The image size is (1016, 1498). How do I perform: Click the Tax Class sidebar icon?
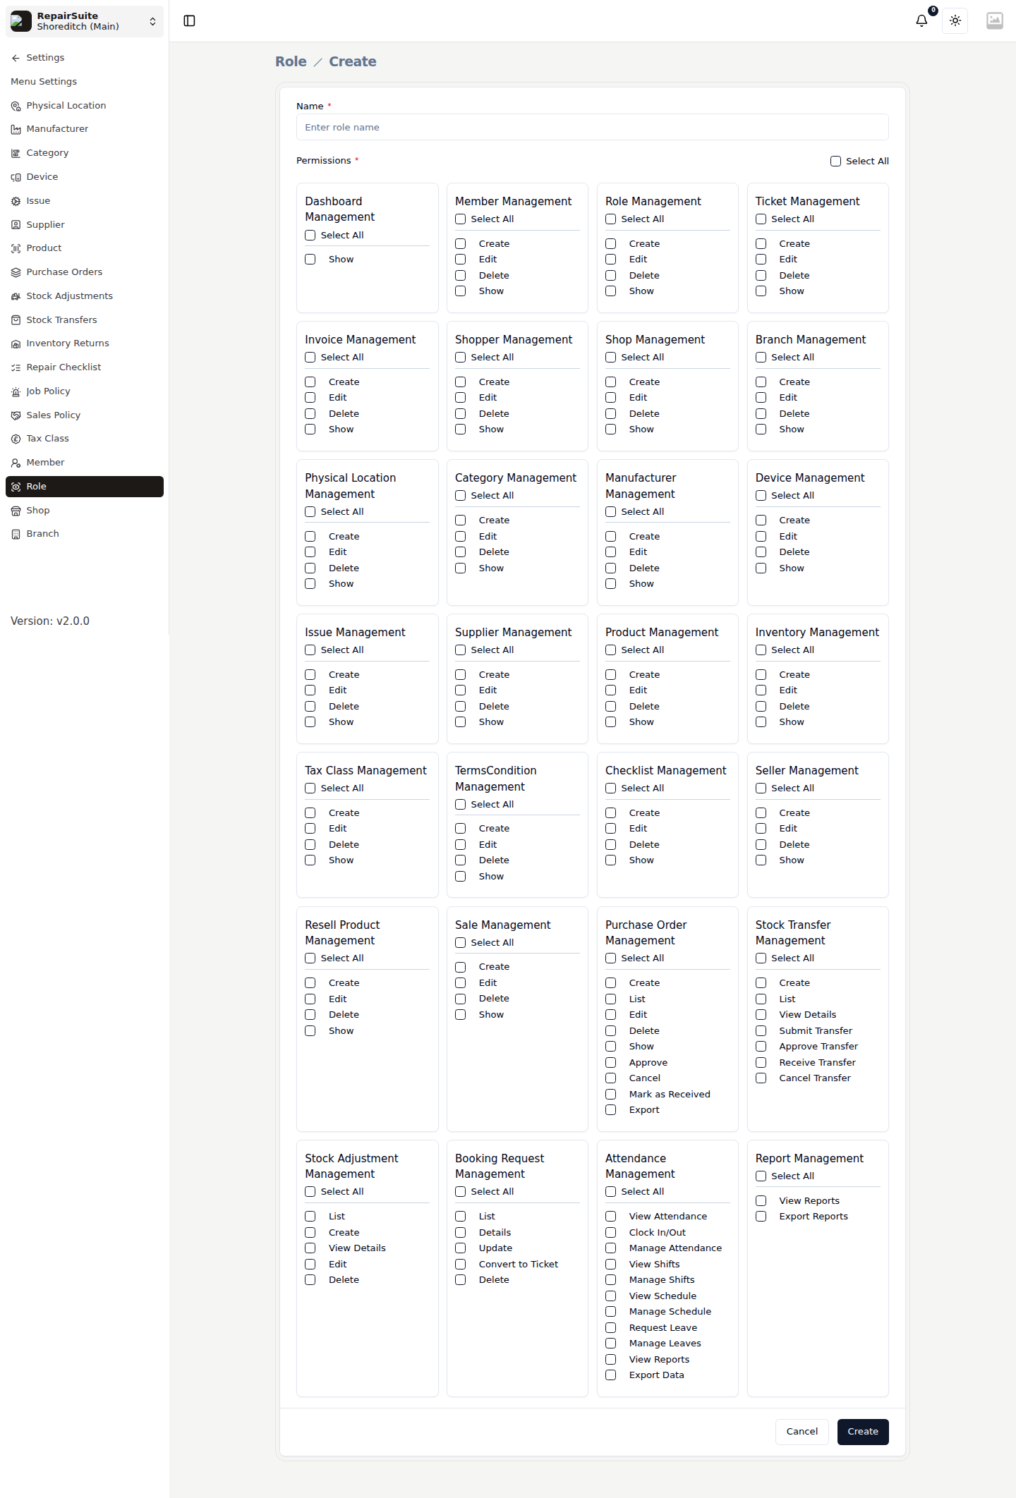click(x=16, y=439)
